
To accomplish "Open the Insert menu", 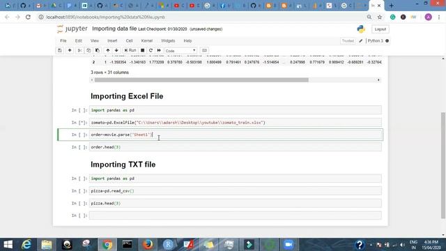I will pos(112,40).
